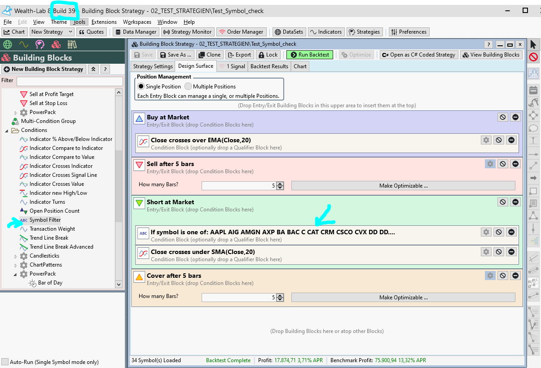541x368 pixels.
Task: Select Transaction Weight tree item
Action: pyautogui.click(x=52, y=229)
